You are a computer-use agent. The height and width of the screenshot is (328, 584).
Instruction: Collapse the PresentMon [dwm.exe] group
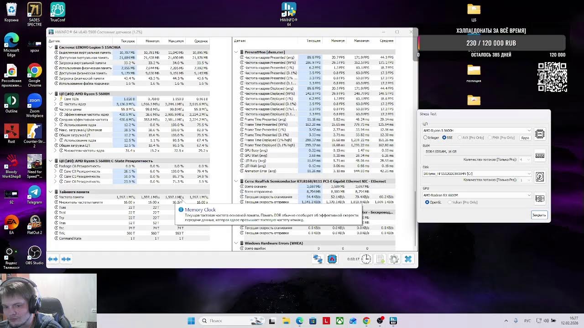236,52
